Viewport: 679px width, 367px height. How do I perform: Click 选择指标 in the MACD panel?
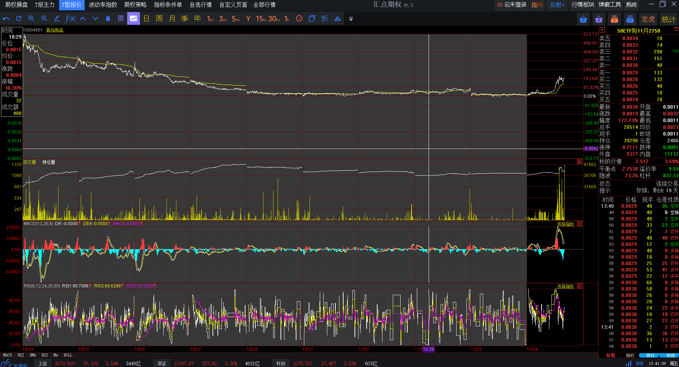pos(566,224)
